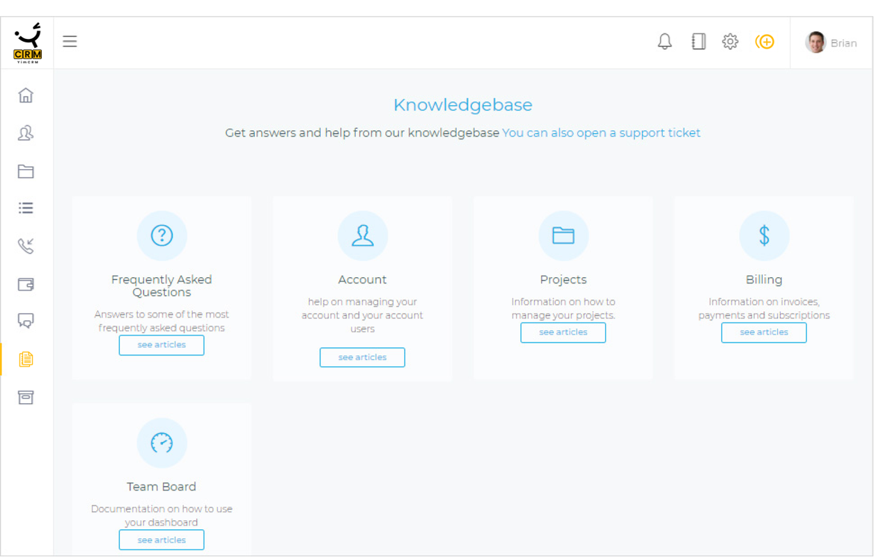Click the question mark FAQ icon

click(162, 236)
